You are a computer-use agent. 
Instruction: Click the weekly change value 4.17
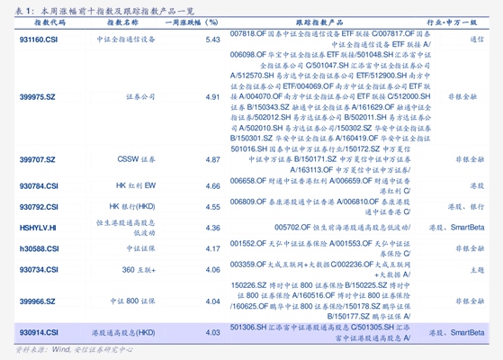212,248
